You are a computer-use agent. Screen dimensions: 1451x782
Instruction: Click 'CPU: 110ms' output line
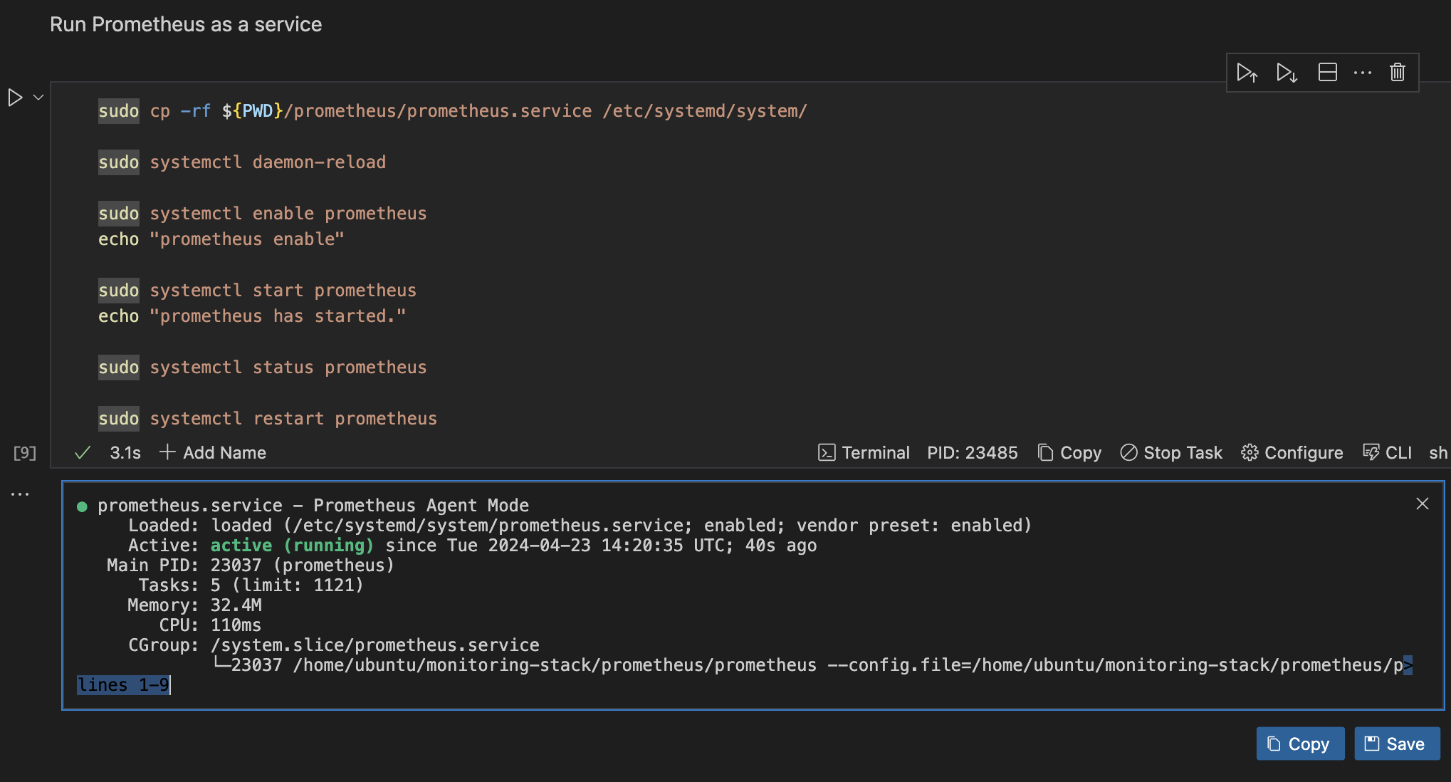point(210,625)
